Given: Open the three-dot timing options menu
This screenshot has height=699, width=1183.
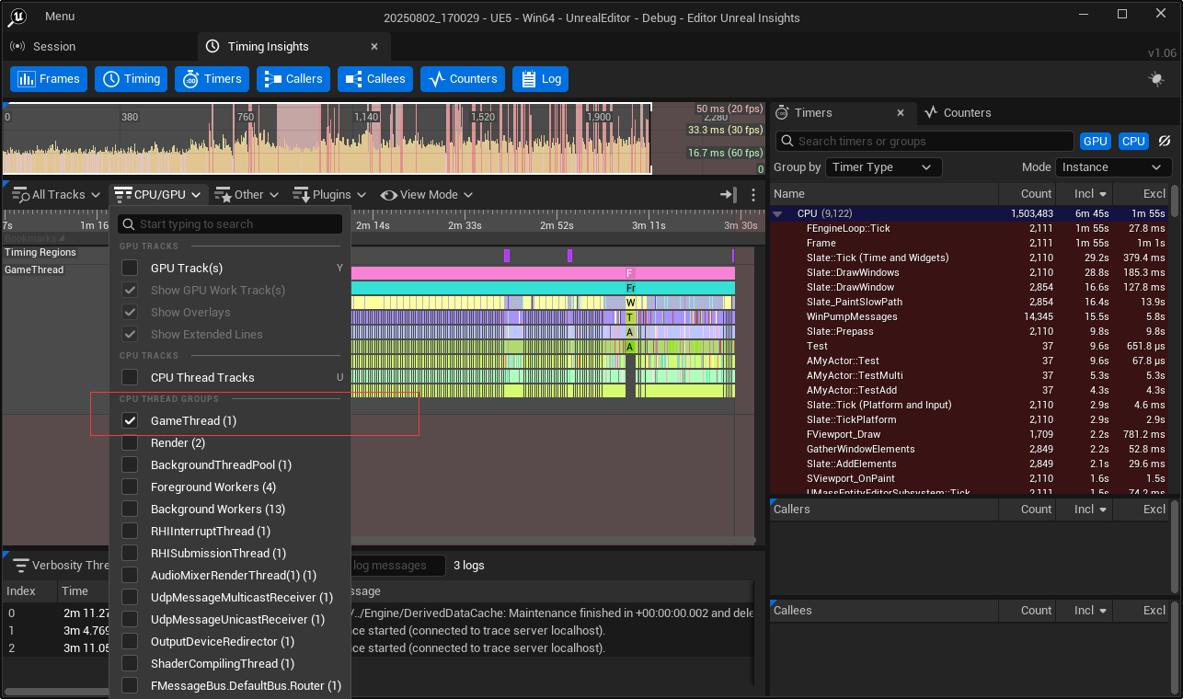Looking at the screenshot, I should coord(753,195).
